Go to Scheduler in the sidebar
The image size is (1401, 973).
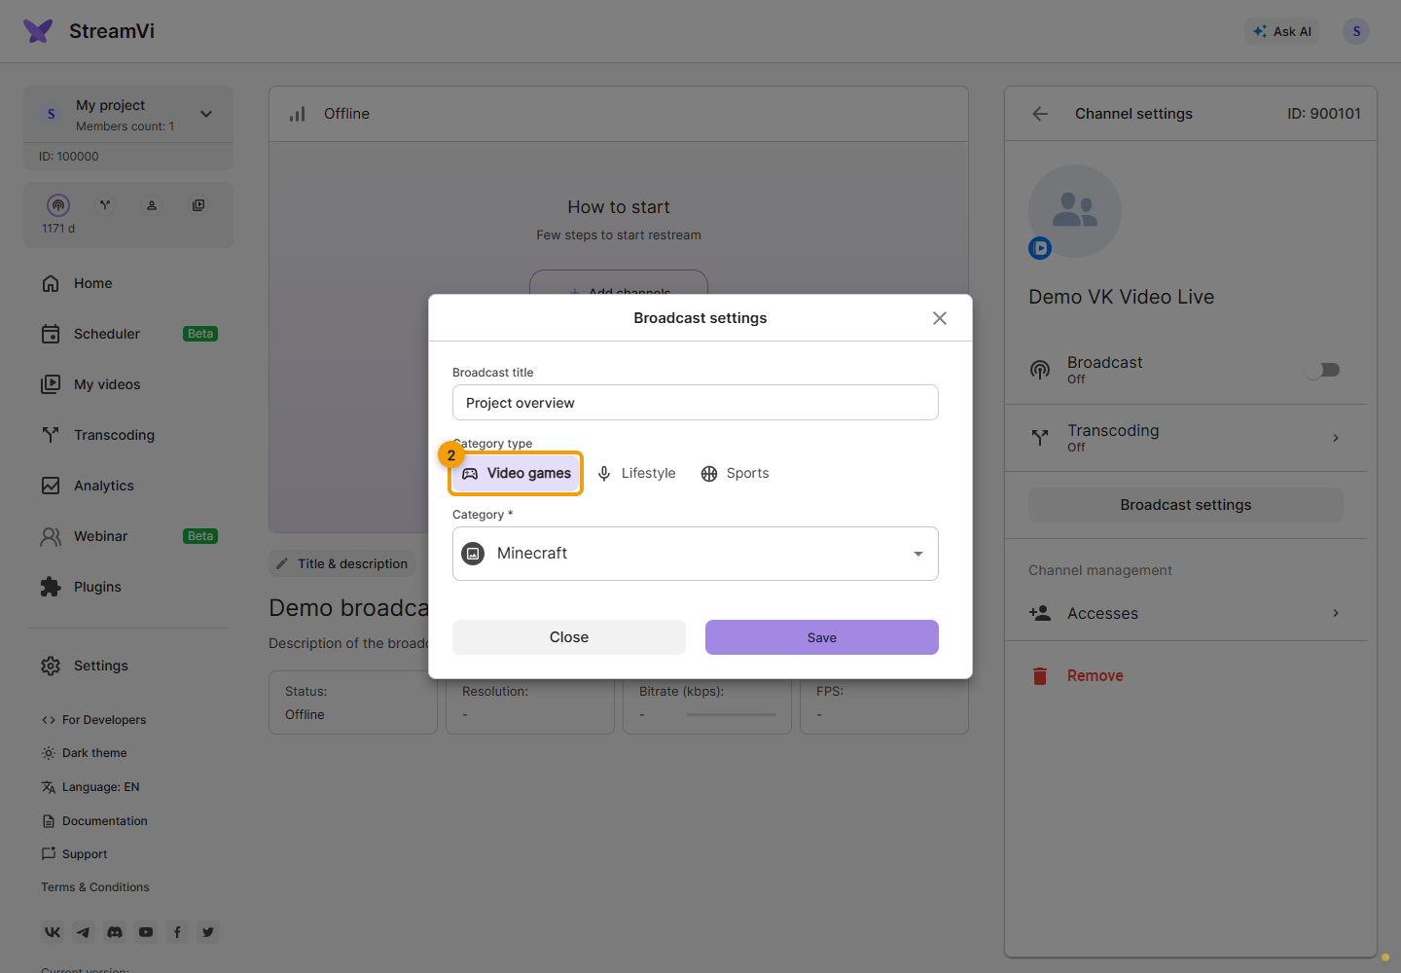(128, 334)
